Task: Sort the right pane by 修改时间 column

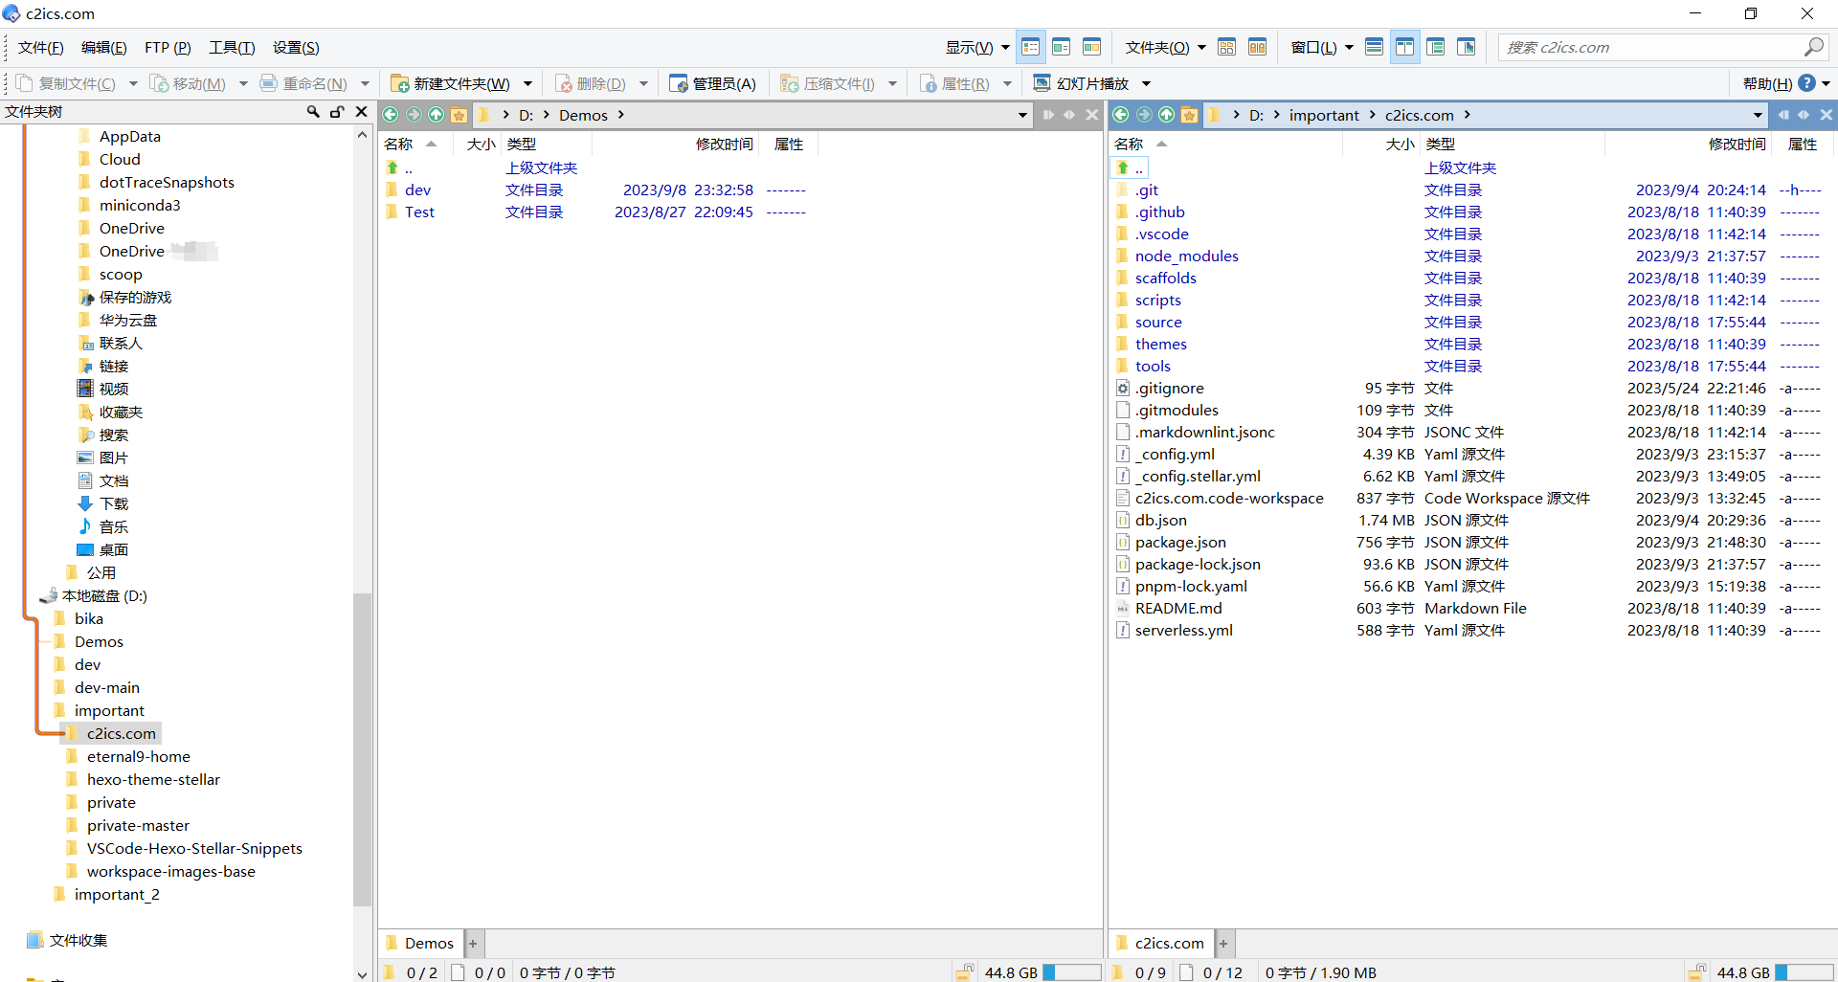Action: (x=1737, y=145)
